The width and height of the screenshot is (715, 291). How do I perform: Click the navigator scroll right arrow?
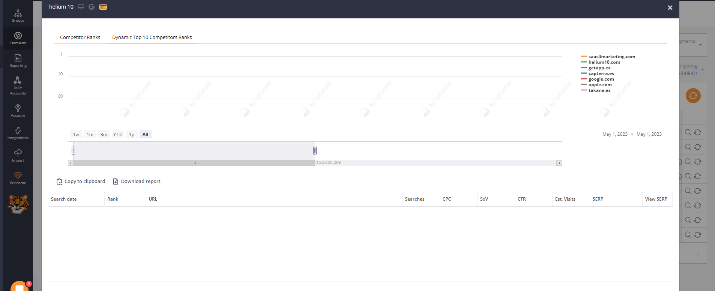coord(559,163)
